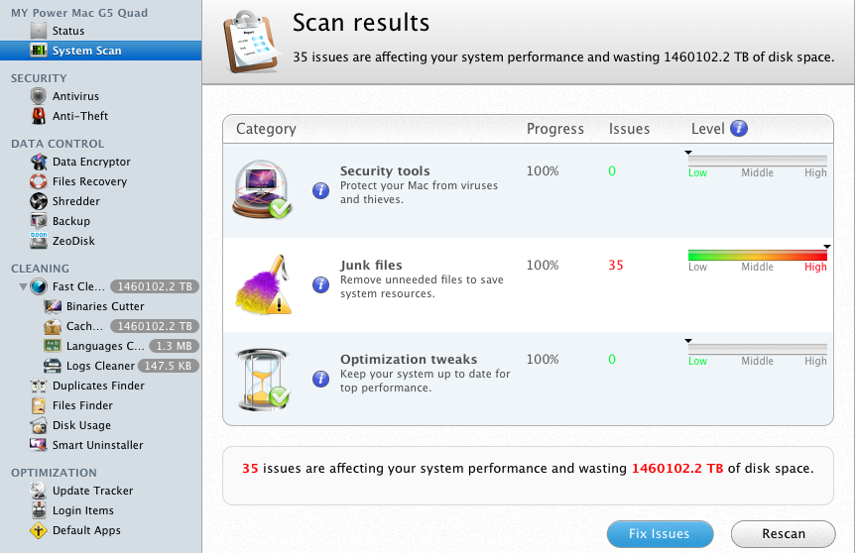
Task: Open the Shredder tool icon
Action: pyautogui.click(x=39, y=201)
